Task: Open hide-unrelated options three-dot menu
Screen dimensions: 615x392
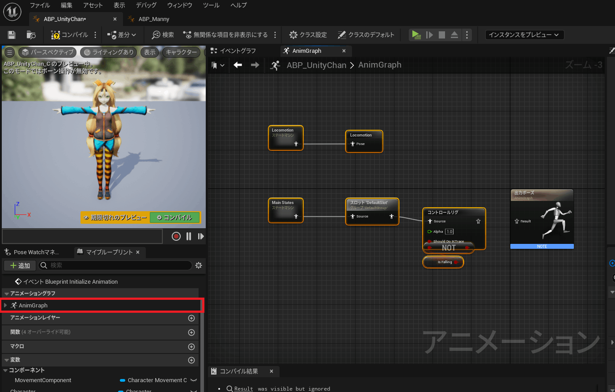Action: pyautogui.click(x=275, y=35)
